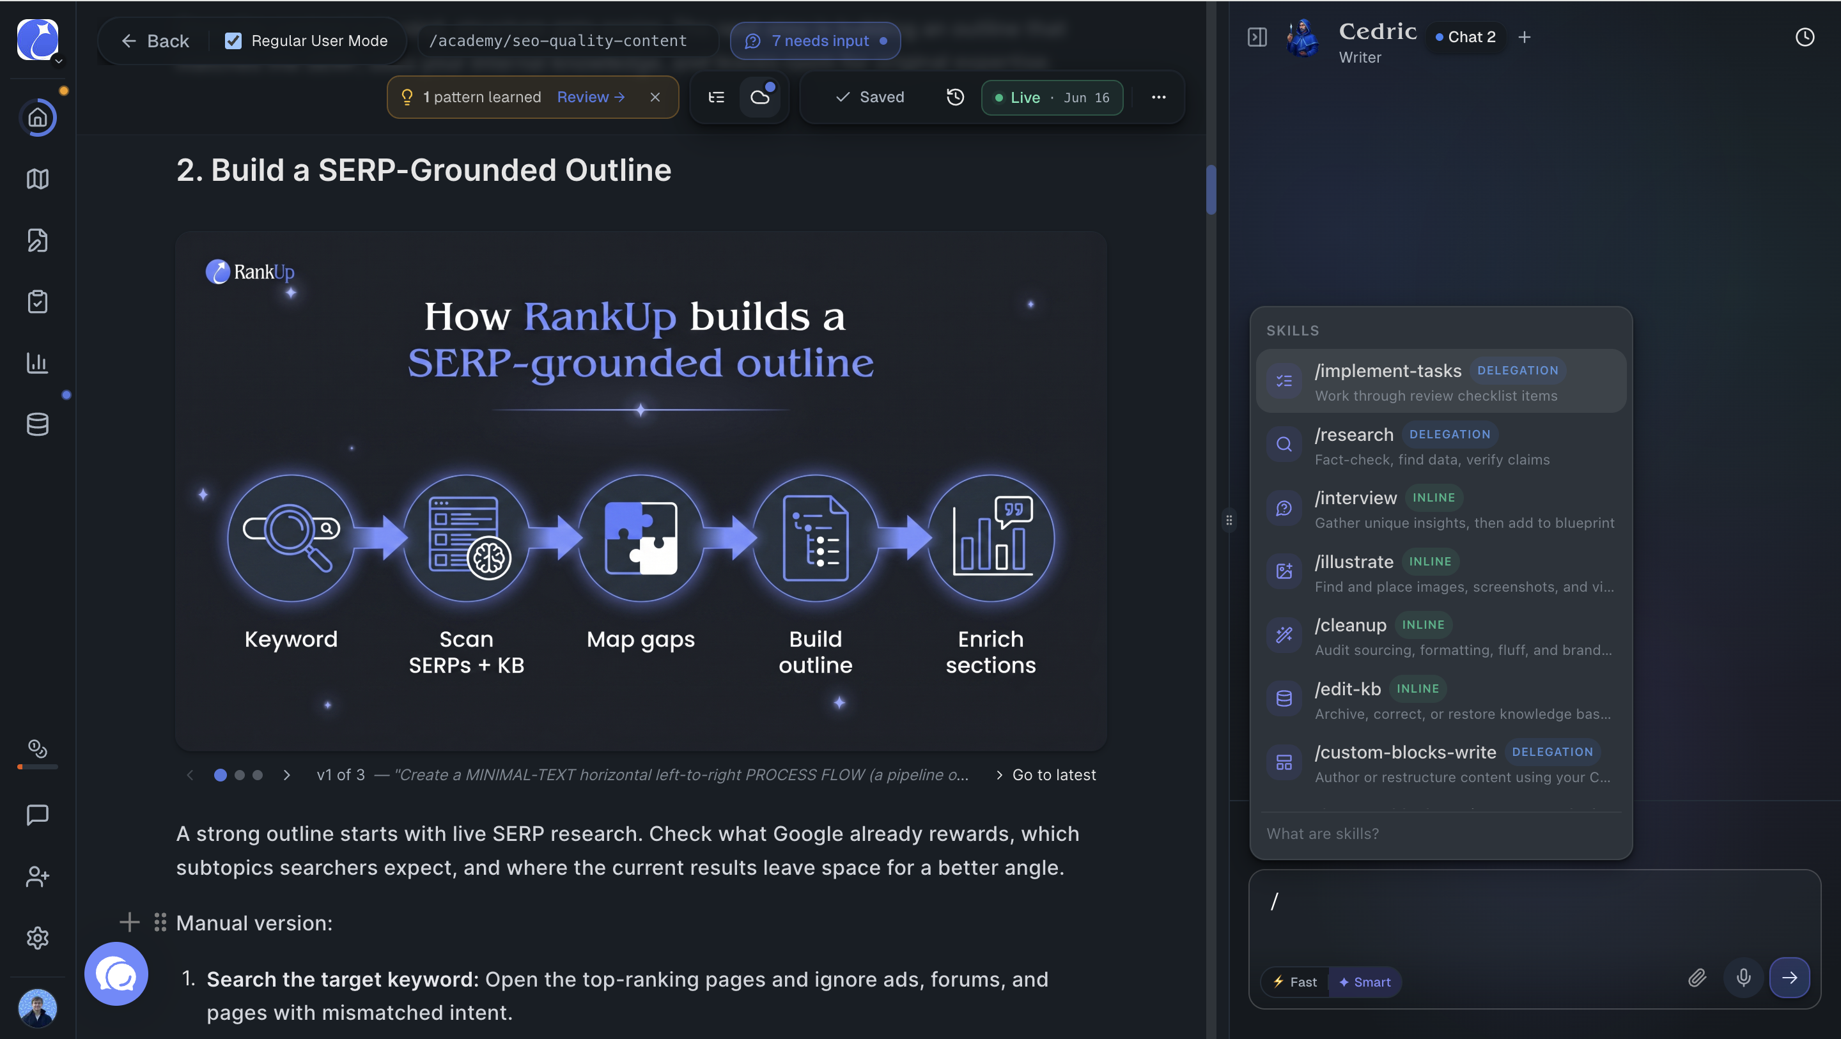Open the Live Jun 16 status dropdown

[1052, 97]
